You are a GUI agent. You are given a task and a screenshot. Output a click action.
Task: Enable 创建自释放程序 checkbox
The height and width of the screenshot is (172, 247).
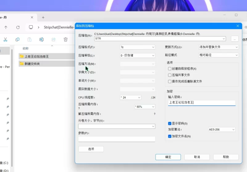170,69
